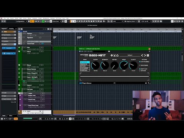
Task: Open project Setup gear at toolbar right
Action: (x=182, y=21)
